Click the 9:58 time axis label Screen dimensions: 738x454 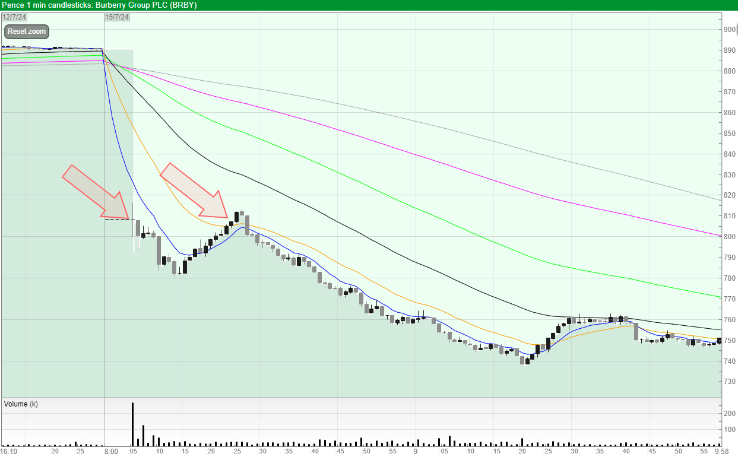[x=721, y=451]
